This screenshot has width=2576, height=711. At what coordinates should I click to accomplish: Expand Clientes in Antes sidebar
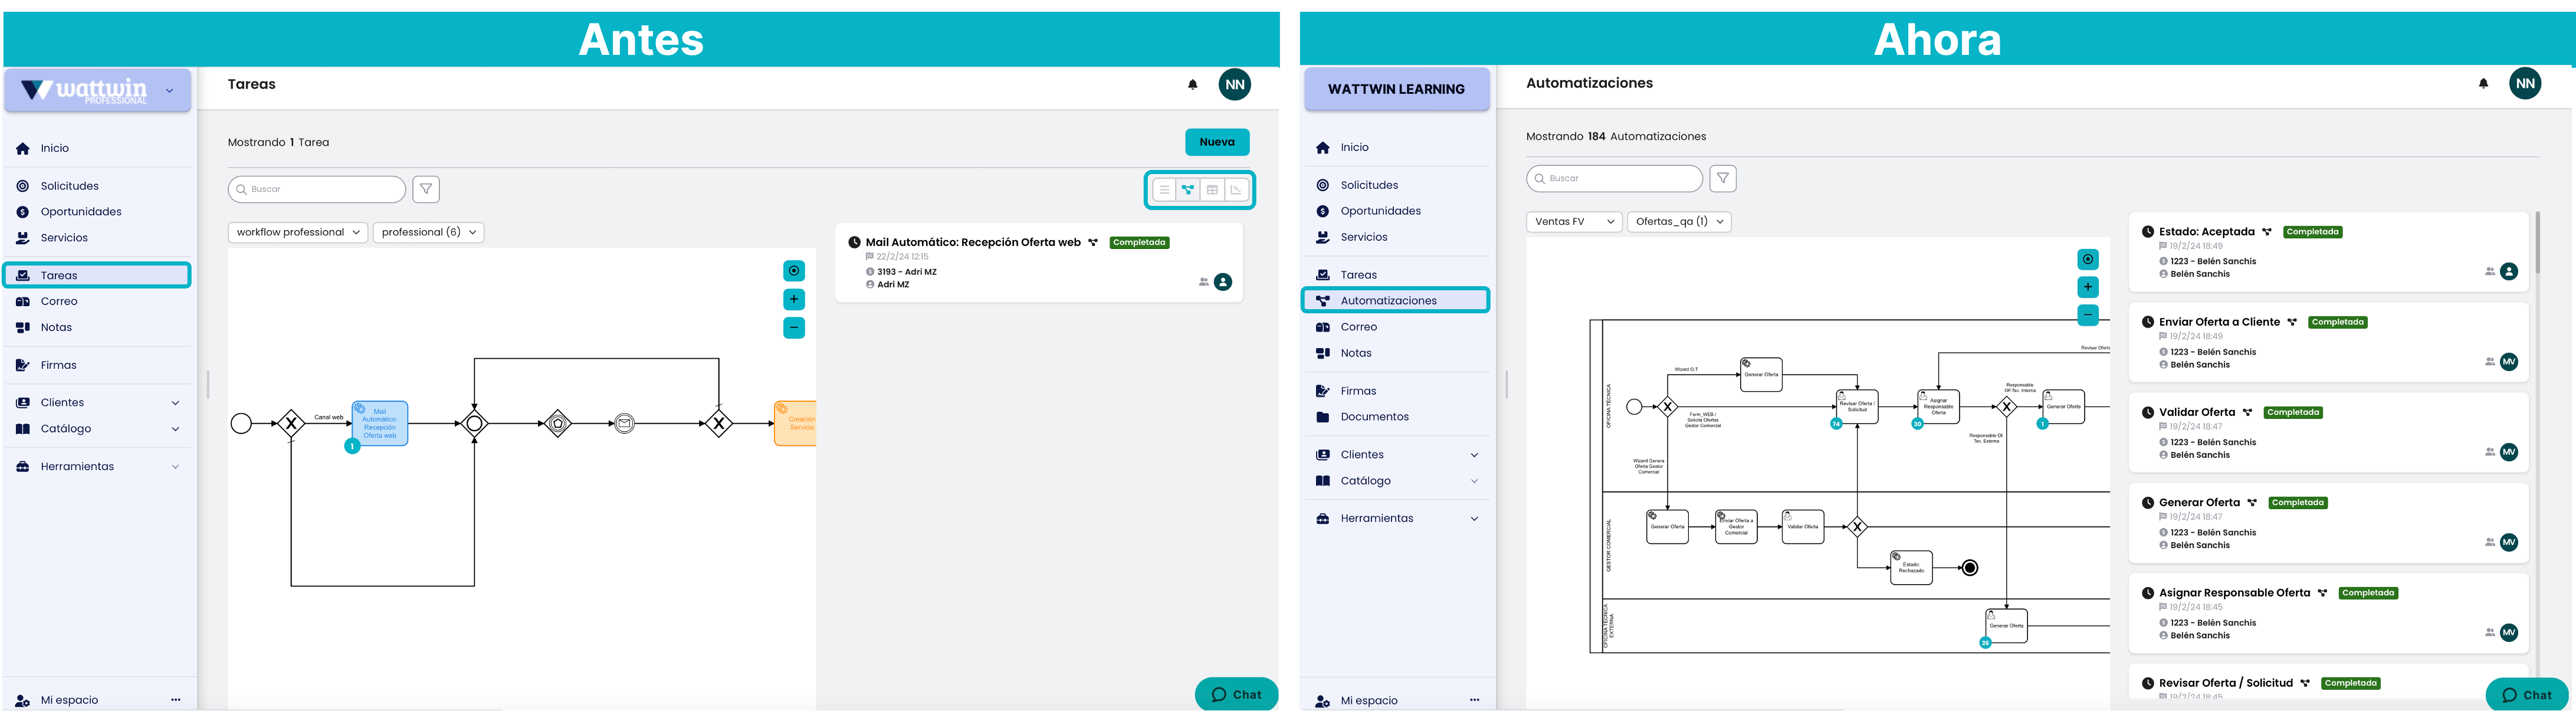(x=97, y=403)
